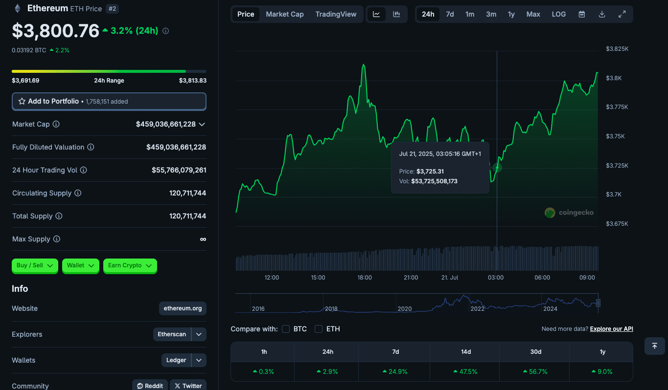Viewport: 668px width, 390px height.
Task: Open the Buy / Sell dropdown
Action: [x=35, y=265]
